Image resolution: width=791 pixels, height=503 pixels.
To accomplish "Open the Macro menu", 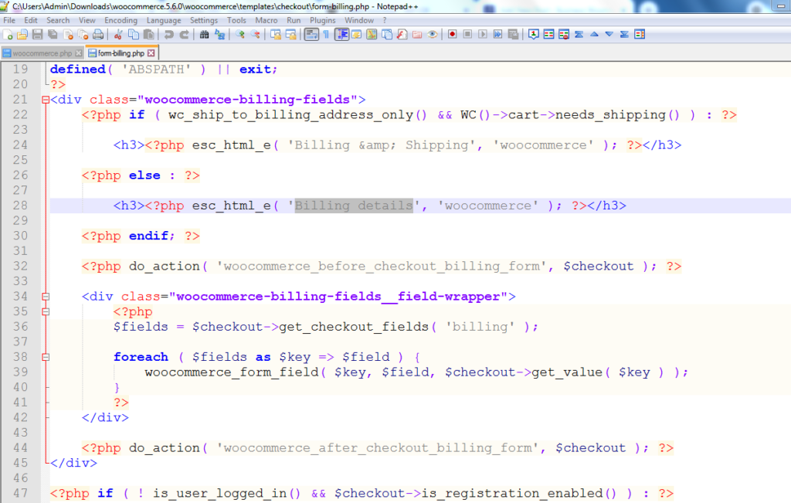I will (266, 20).
